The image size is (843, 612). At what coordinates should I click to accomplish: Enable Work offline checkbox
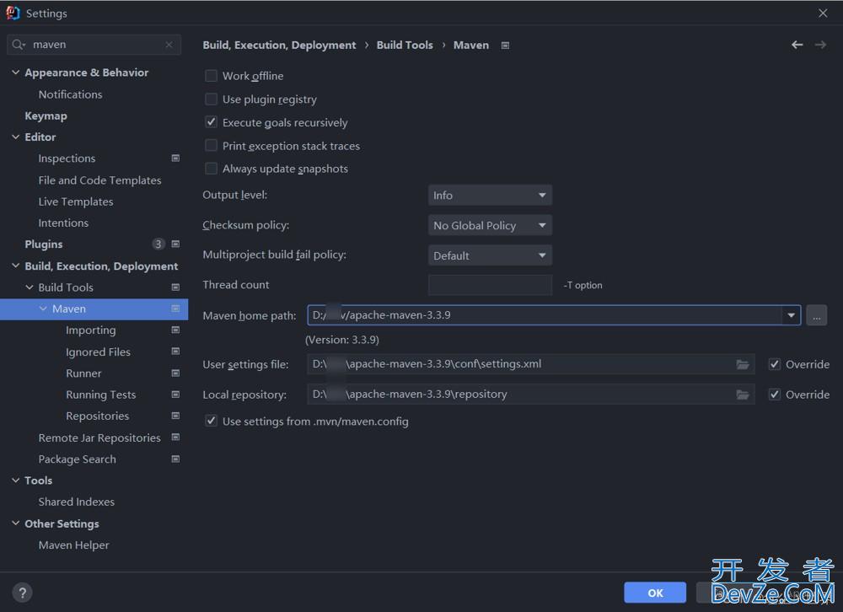point(212,76)
